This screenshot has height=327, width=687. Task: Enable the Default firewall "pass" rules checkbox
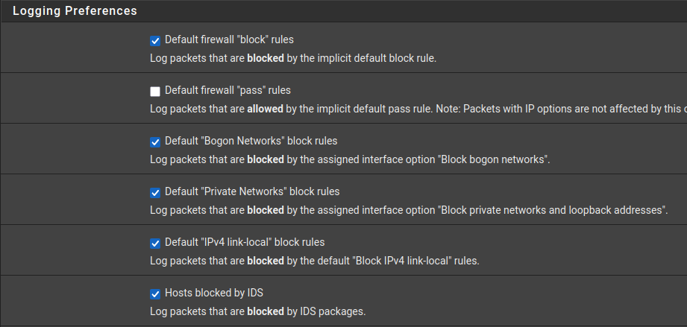click(x=155, y=92)
